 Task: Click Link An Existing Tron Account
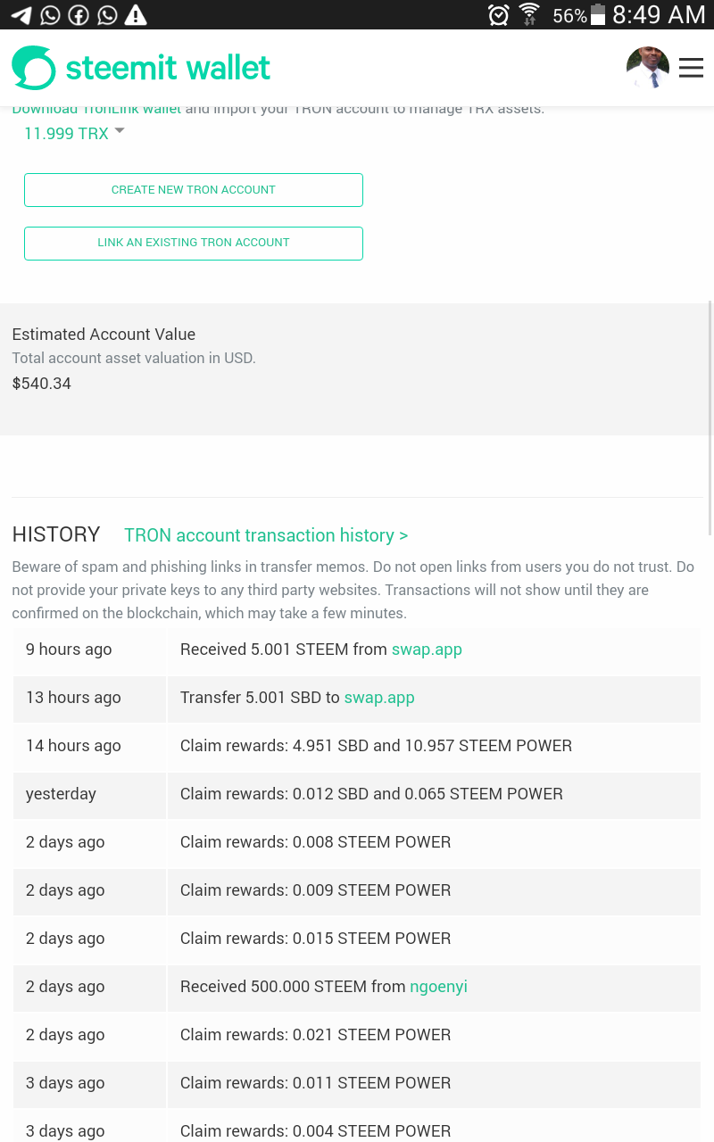pos(194,243)
